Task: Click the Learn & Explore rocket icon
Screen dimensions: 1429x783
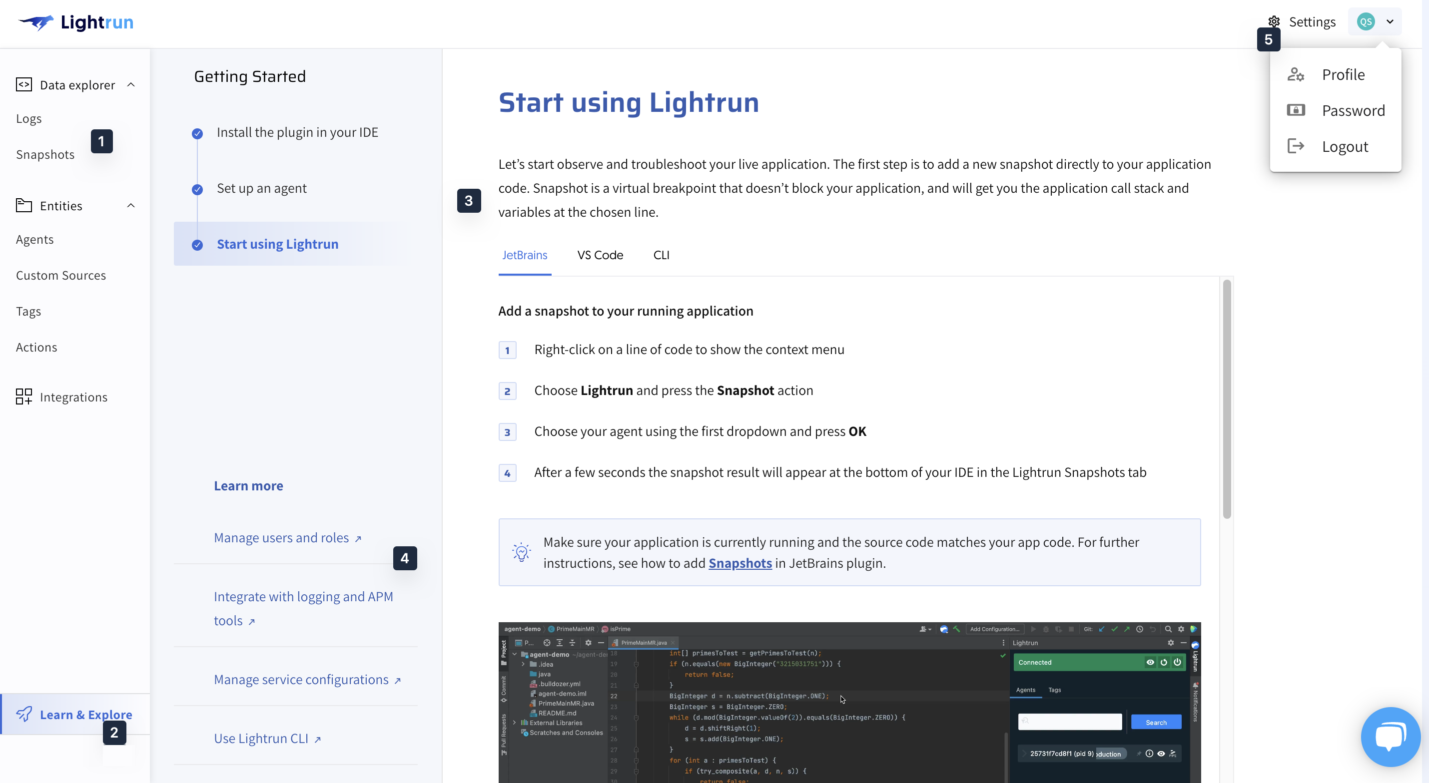Action: (24, 714)
